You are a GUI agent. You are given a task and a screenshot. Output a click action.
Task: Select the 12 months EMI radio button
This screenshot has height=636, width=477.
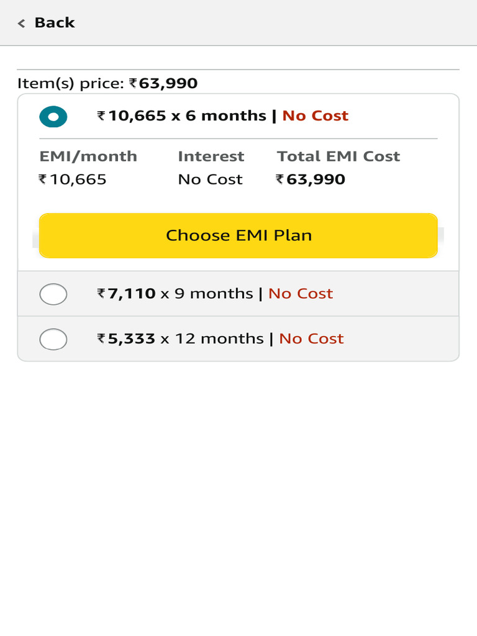tap(53, 339)
